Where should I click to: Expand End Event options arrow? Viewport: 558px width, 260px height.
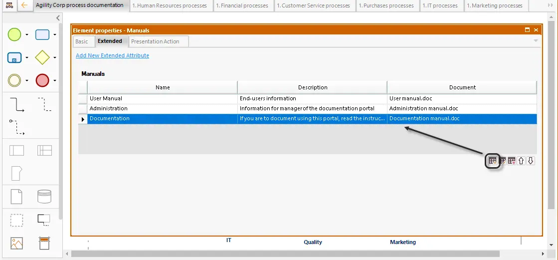click(55, 81)
